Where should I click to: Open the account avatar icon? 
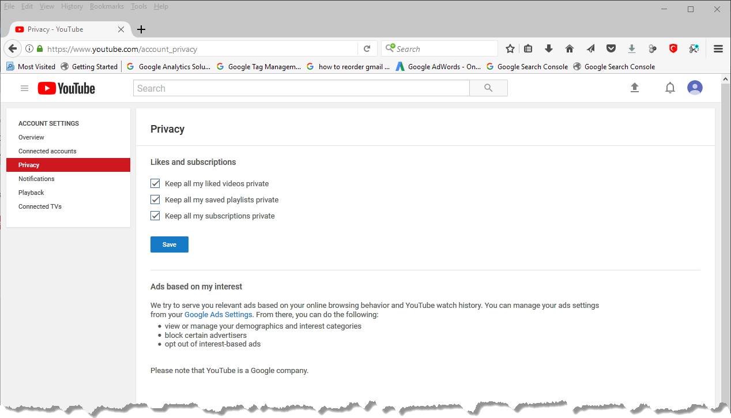(695, 88)
